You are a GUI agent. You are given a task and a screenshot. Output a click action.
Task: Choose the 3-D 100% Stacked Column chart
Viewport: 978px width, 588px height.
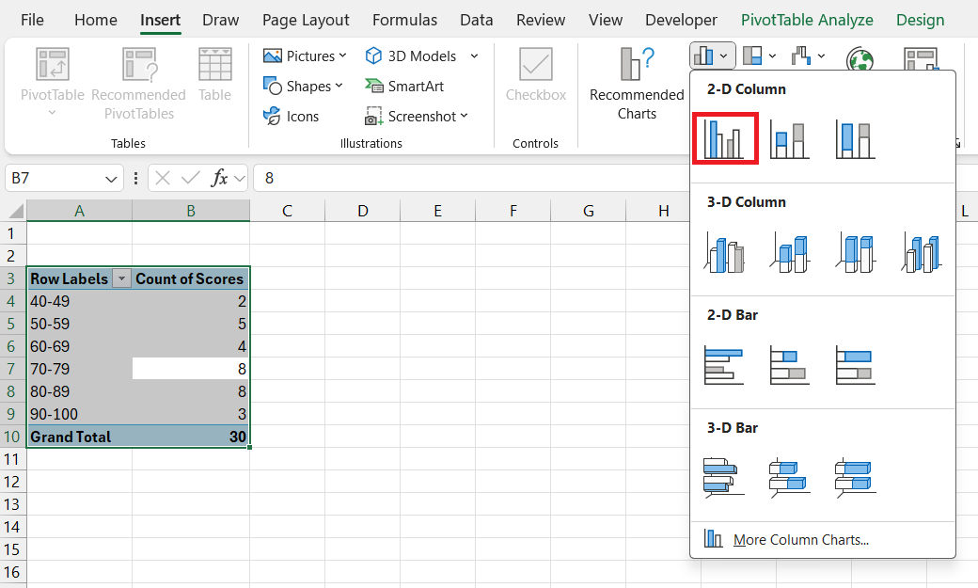coord(855,253)
